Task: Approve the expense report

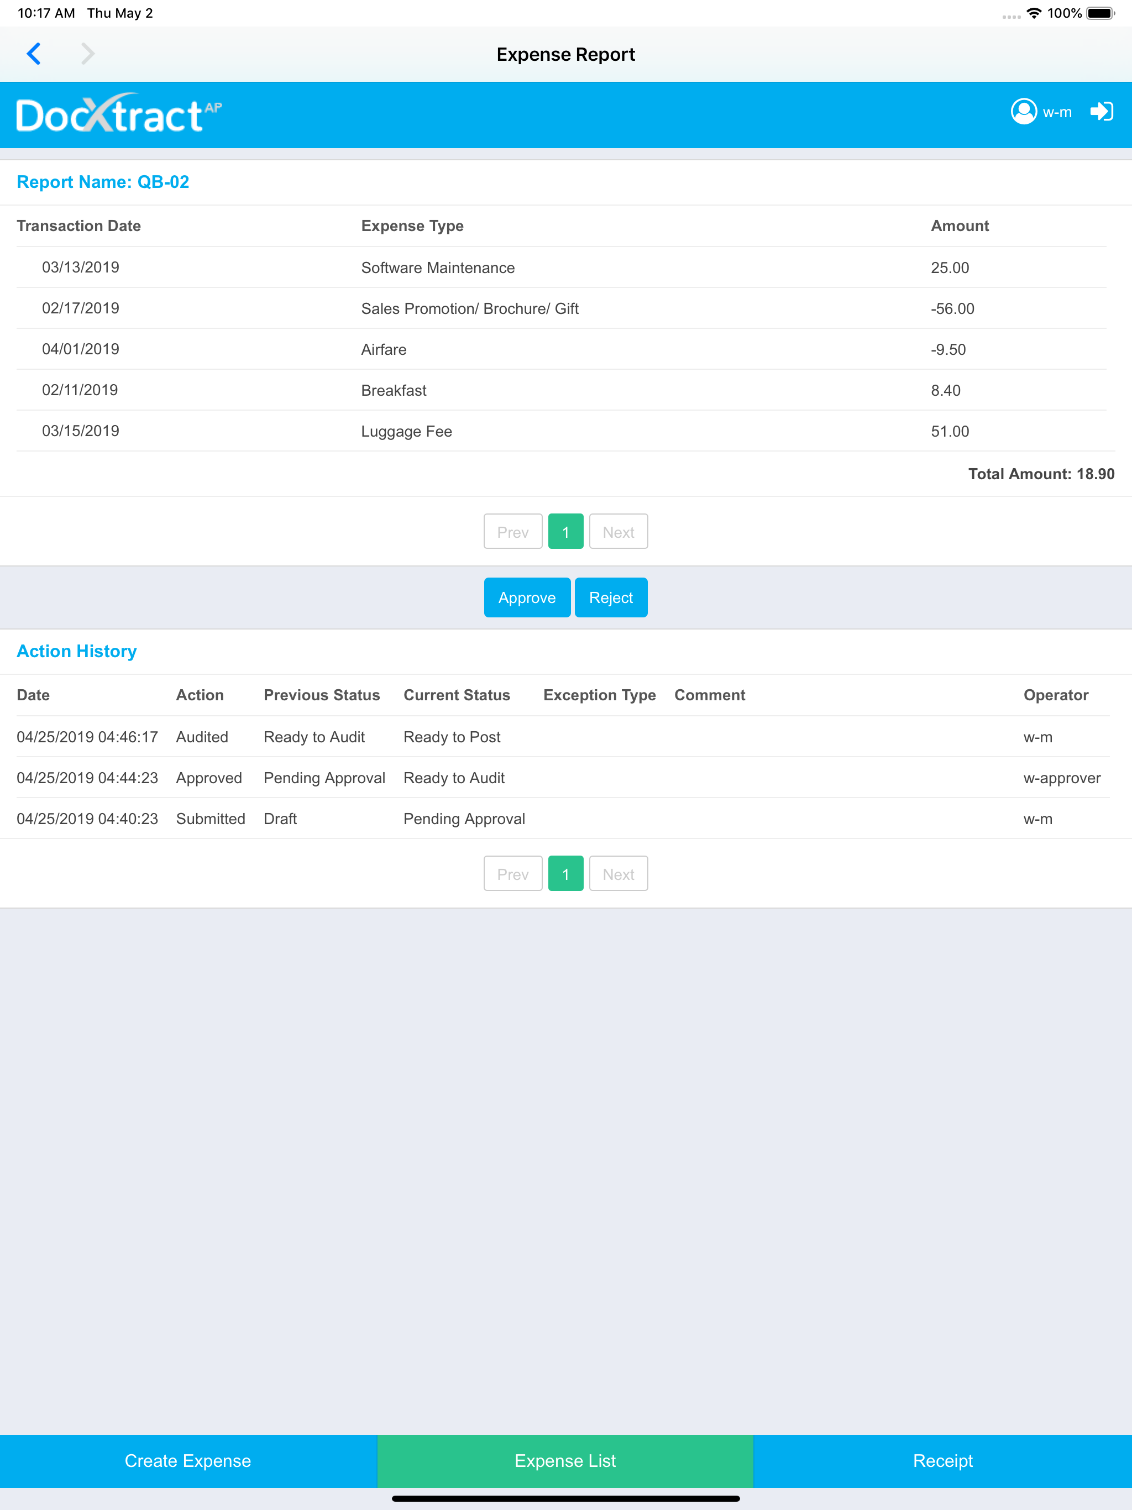Action: point(527,597)
